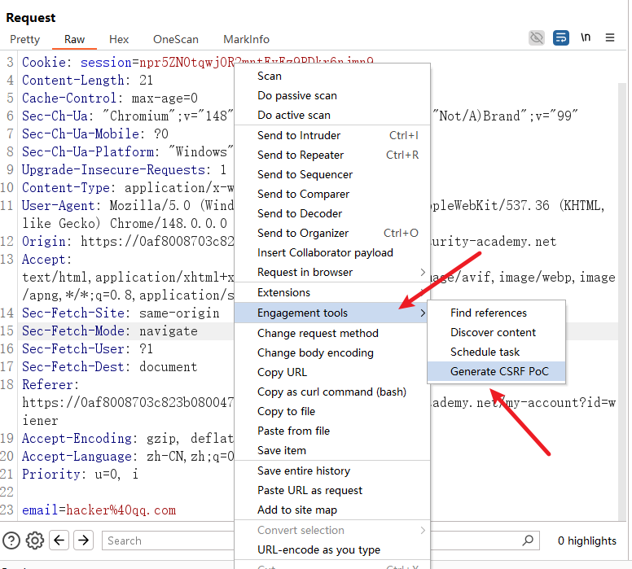Select Change request method
Image resolution: width=632 pixels, height=569 pixels.
[332, 333]
